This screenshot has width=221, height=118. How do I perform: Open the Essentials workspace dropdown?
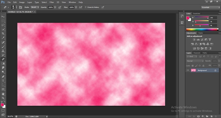210,7
